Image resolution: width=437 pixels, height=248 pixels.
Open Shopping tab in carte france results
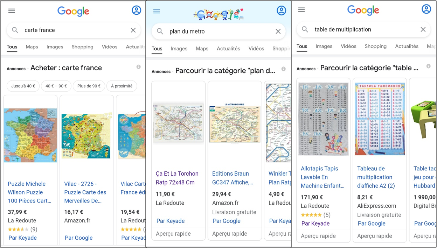[83, 47]
